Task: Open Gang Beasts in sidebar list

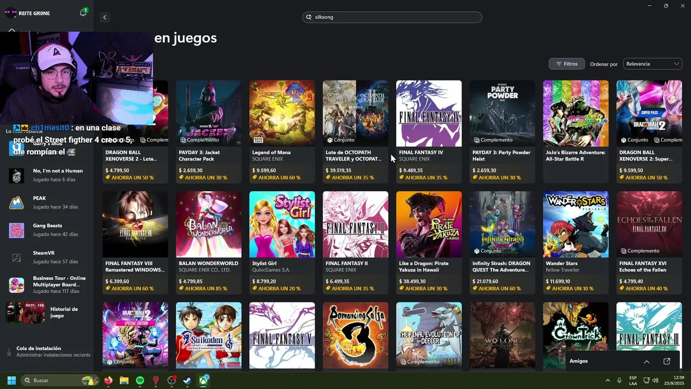Action: tap(48, 230)
